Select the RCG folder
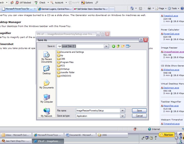Viewport: 184px width, 144px height. coord(61,66)
